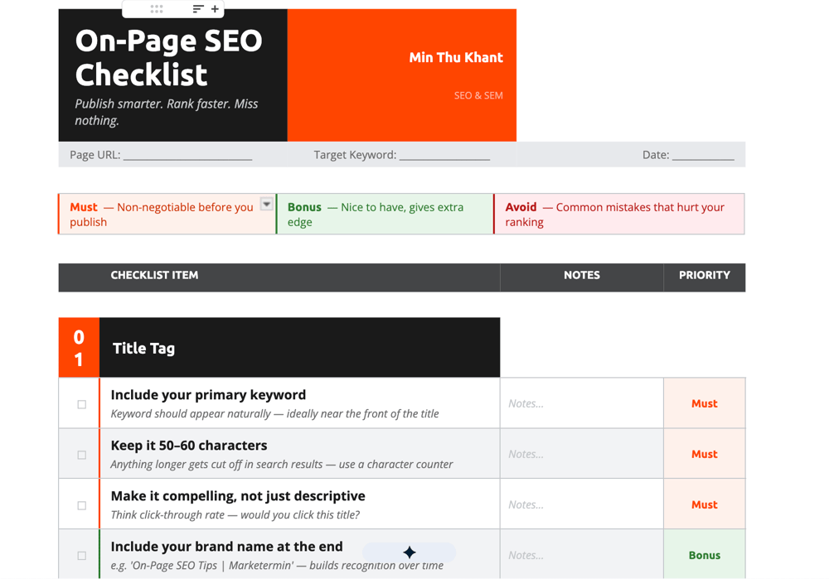This screenshot has height=579, width=829.
Task: Click the Must priority cell for 50–60 characters
Action: (x=705, y=454)
